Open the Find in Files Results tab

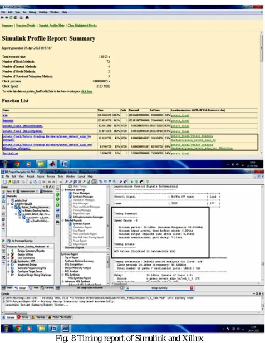60,317
